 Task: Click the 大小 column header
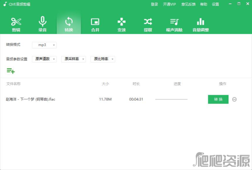pos(105,84)
